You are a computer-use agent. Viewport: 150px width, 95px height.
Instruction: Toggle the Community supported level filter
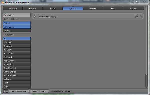tap(17, 27)
